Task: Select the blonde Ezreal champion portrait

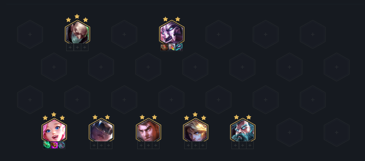Action: click(x=196, y=130)
